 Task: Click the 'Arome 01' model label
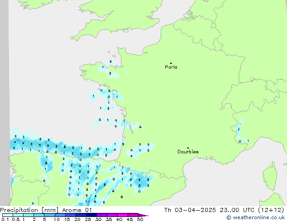(x=77, y=210)
